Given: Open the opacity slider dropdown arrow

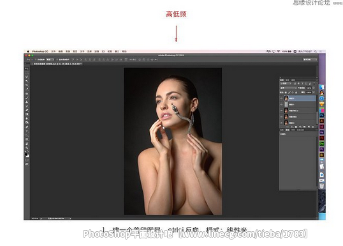Looking at the screenshot, I should [x=314, y=88].
